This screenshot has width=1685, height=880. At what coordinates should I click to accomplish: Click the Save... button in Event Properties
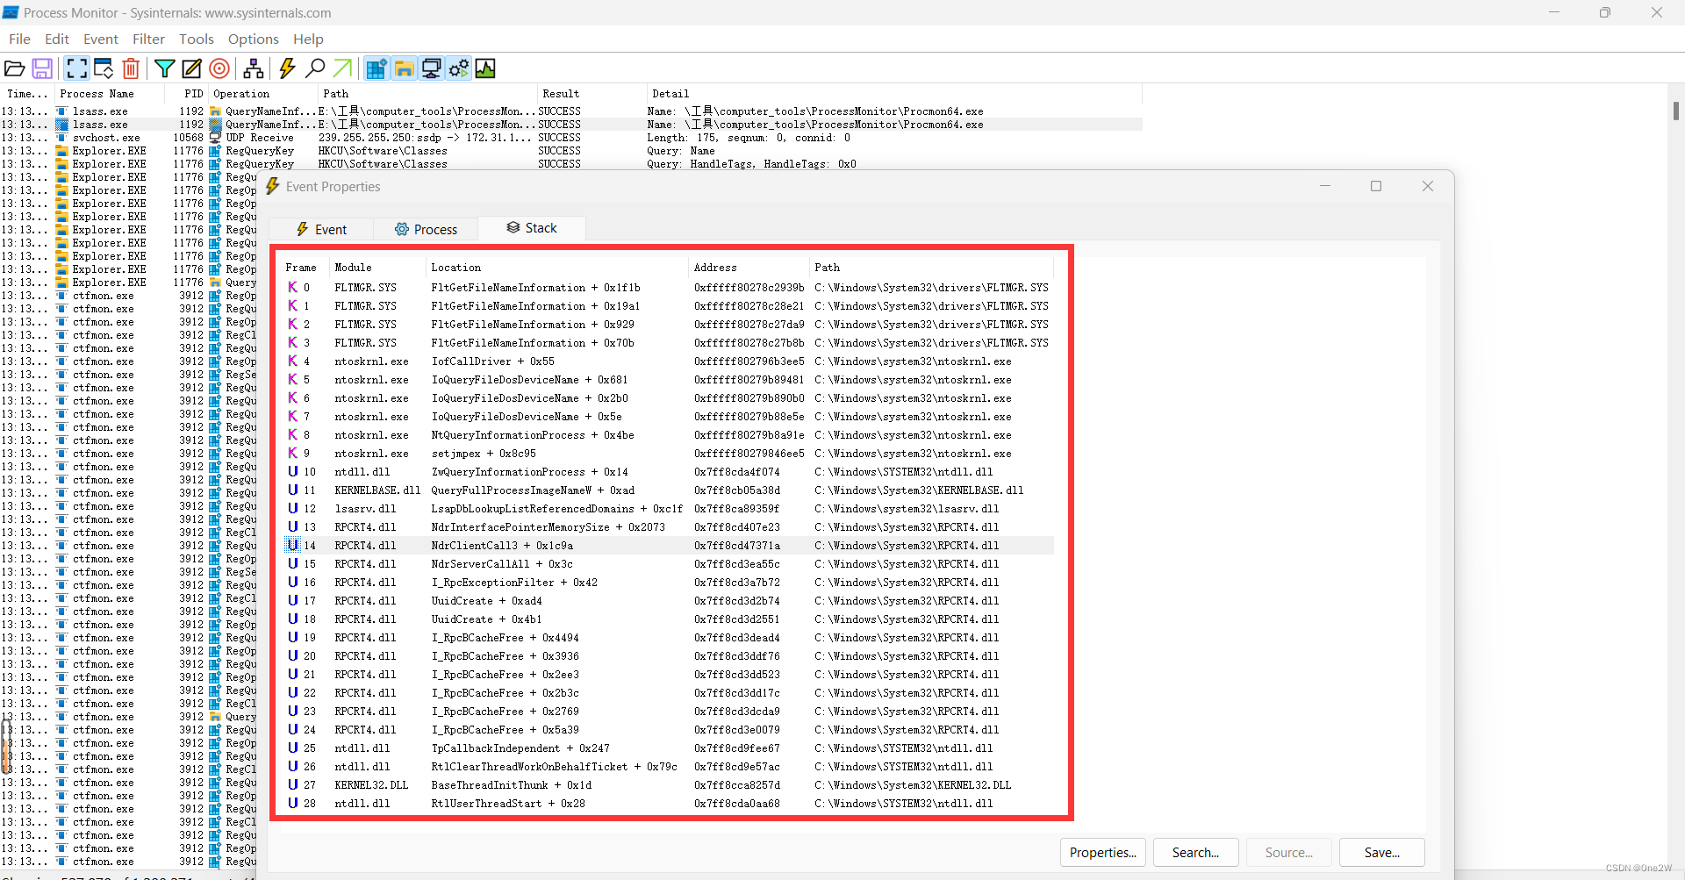1382,852
